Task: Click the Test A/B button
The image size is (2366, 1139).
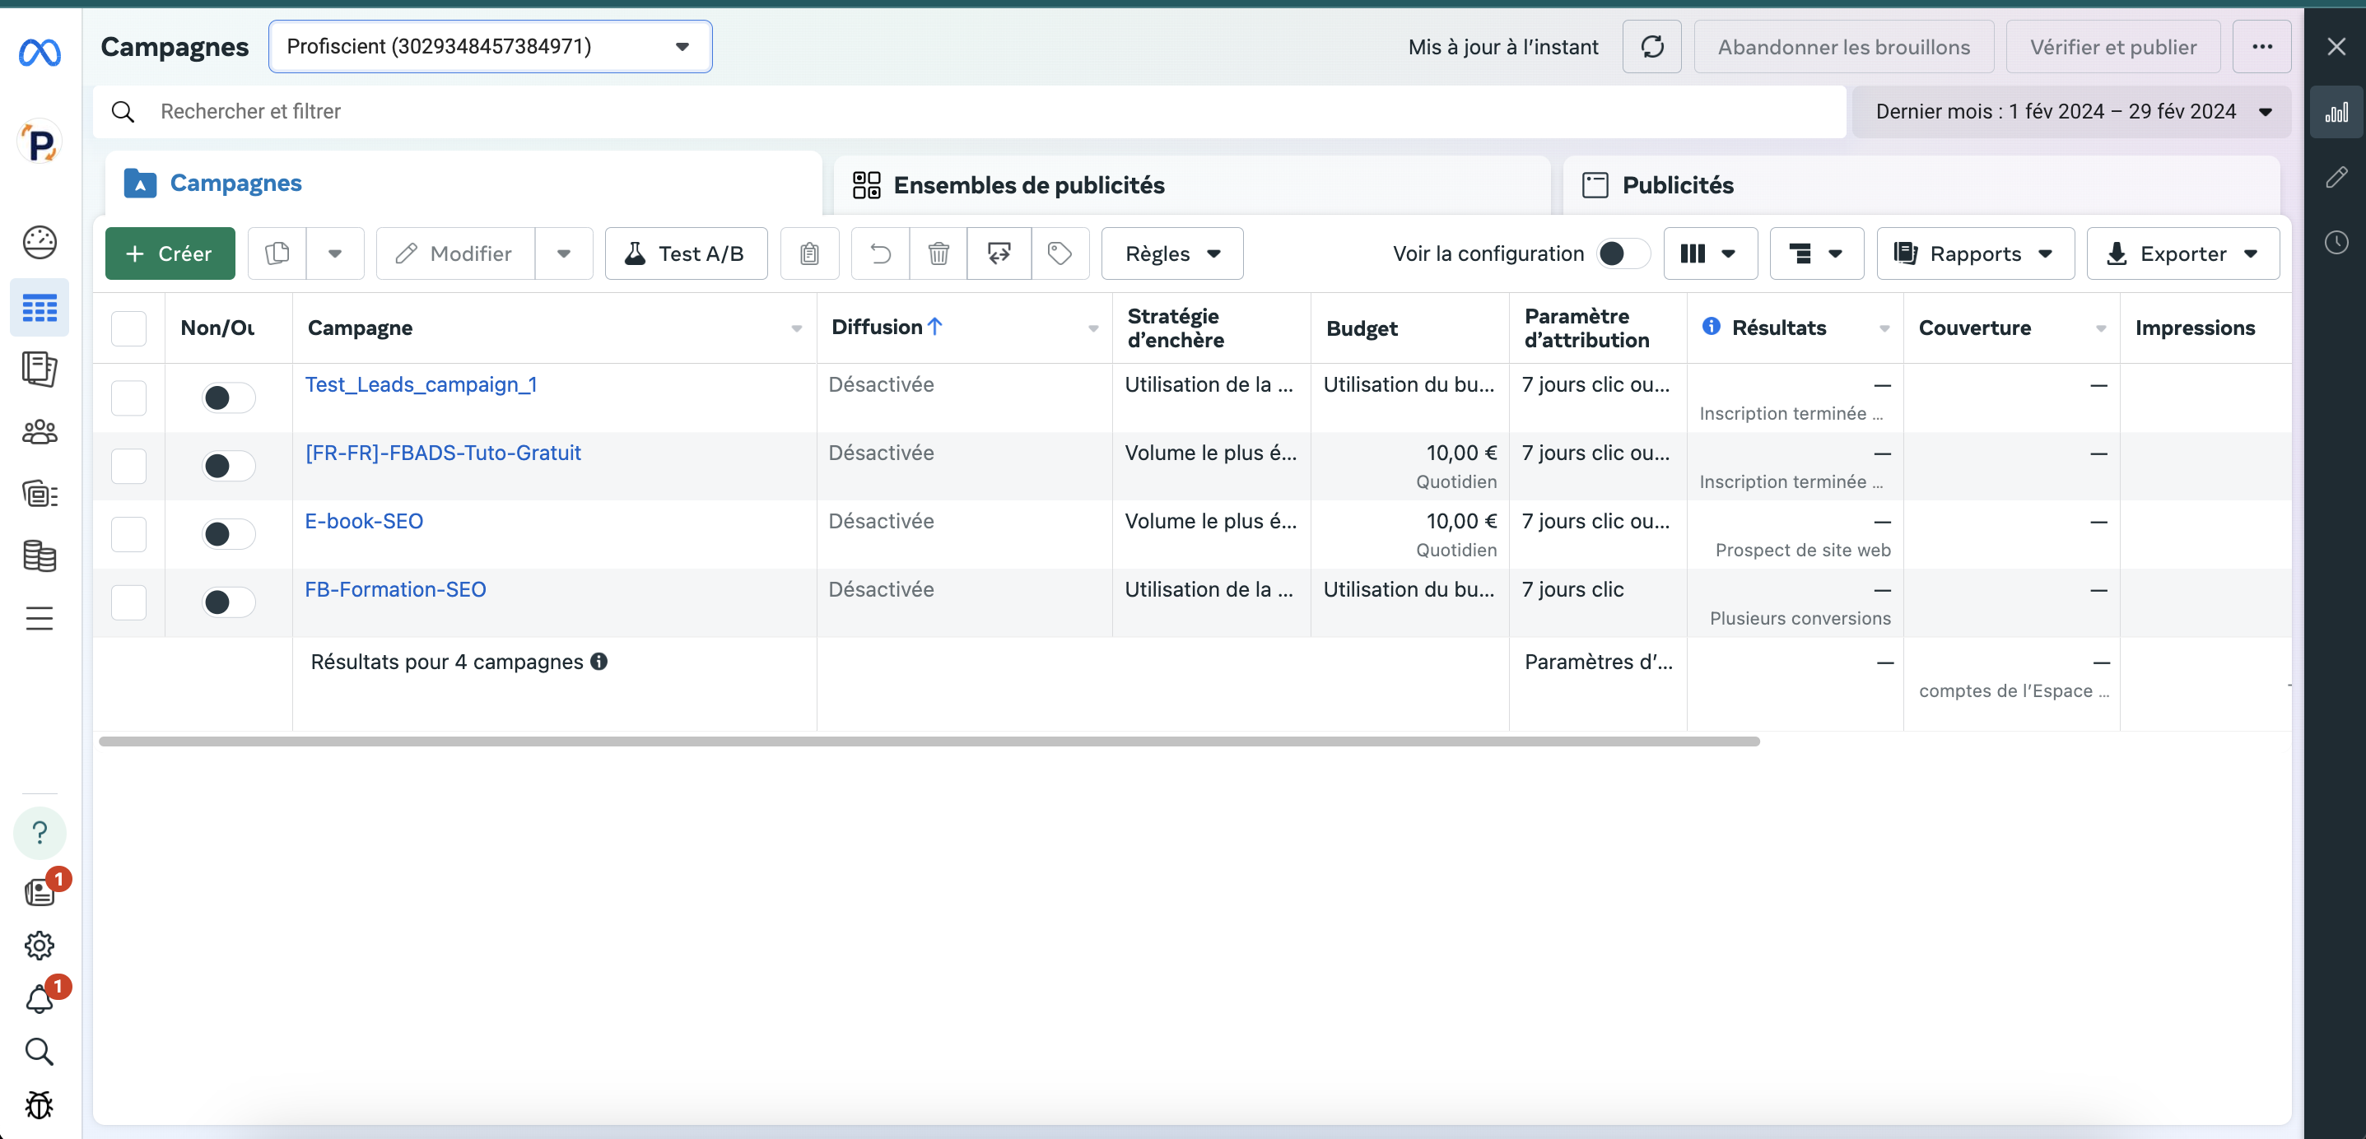Action: coord(686,253)
